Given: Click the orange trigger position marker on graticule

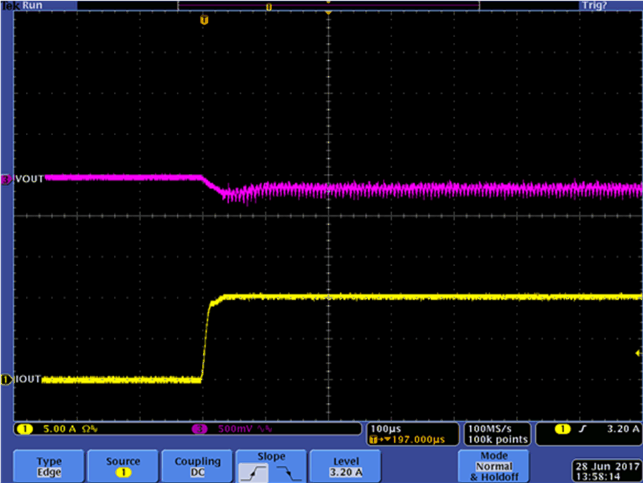Looking at the screenshot, I should (x=204, y=21).
